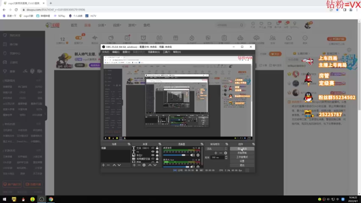Move source up in the Sources panel
The width and height of the screenshot is (361, 203).
150,165
